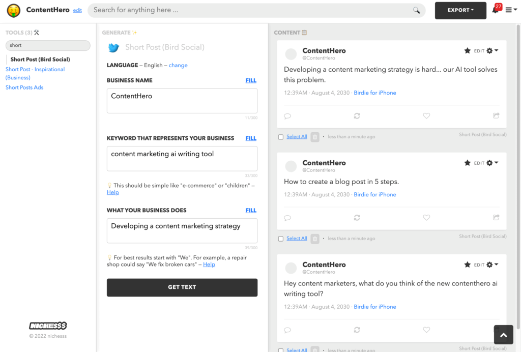Share the 'our AI tool solves this problem' post

(x=496, y=115)
